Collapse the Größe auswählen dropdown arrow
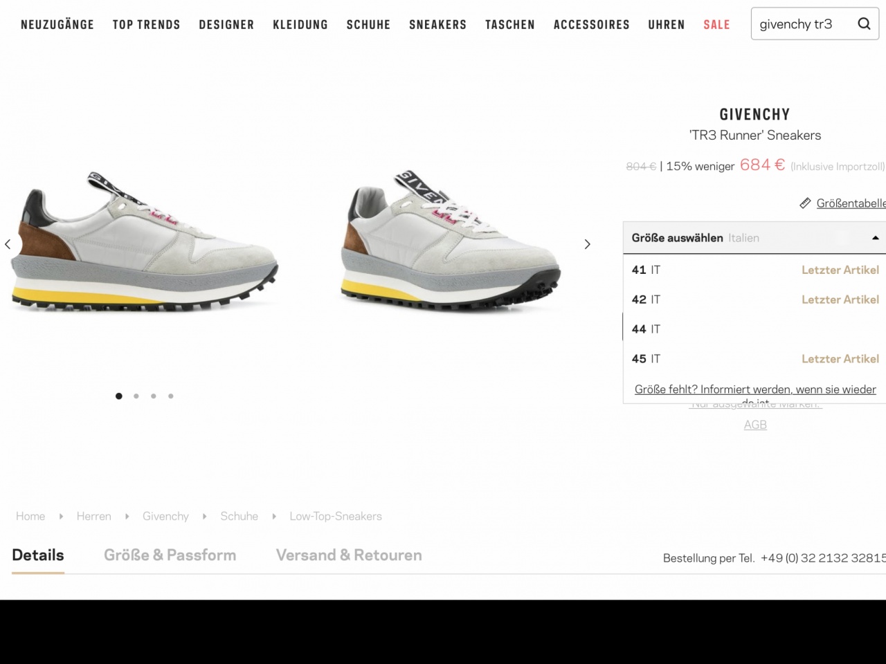 point(875,238)
